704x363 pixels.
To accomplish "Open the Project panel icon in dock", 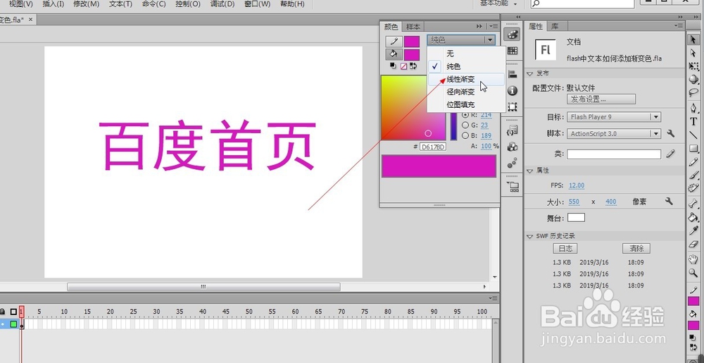I will click(513, 187).
